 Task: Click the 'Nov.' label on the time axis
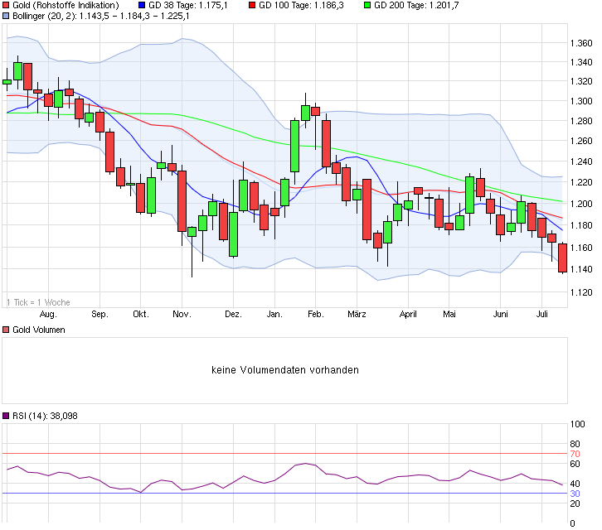point(182,315)
